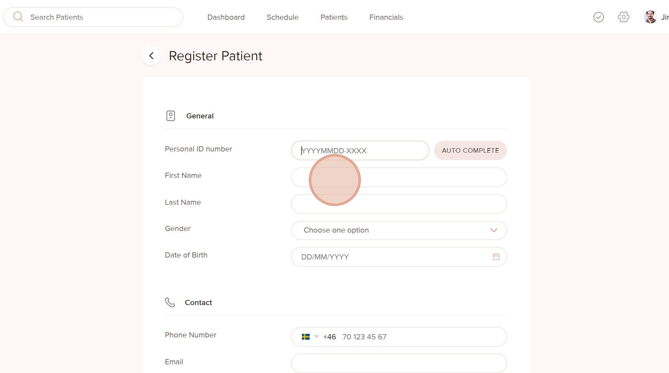Click the Swedish flag icon

[306, 337]
